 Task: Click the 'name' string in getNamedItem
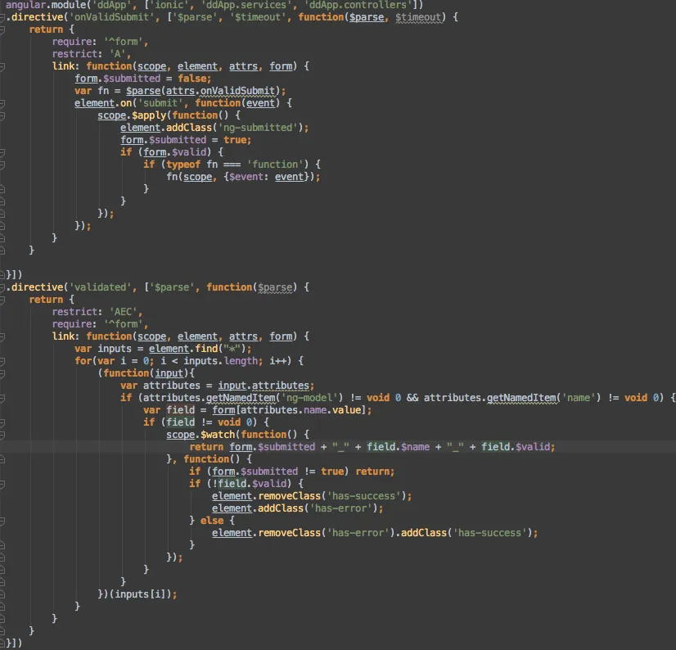point(579,398)
